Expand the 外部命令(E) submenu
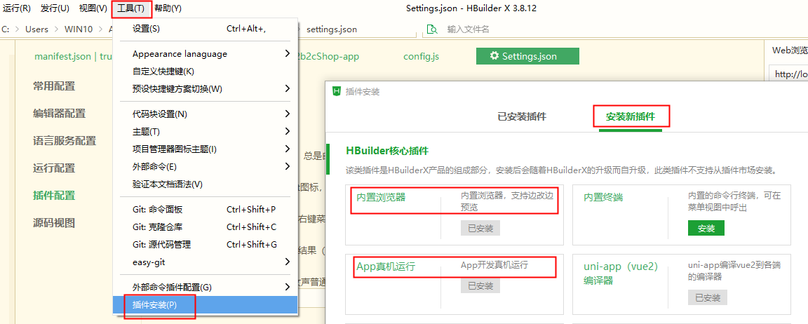Viewport: 808px width, 324px height. [205, 166]
